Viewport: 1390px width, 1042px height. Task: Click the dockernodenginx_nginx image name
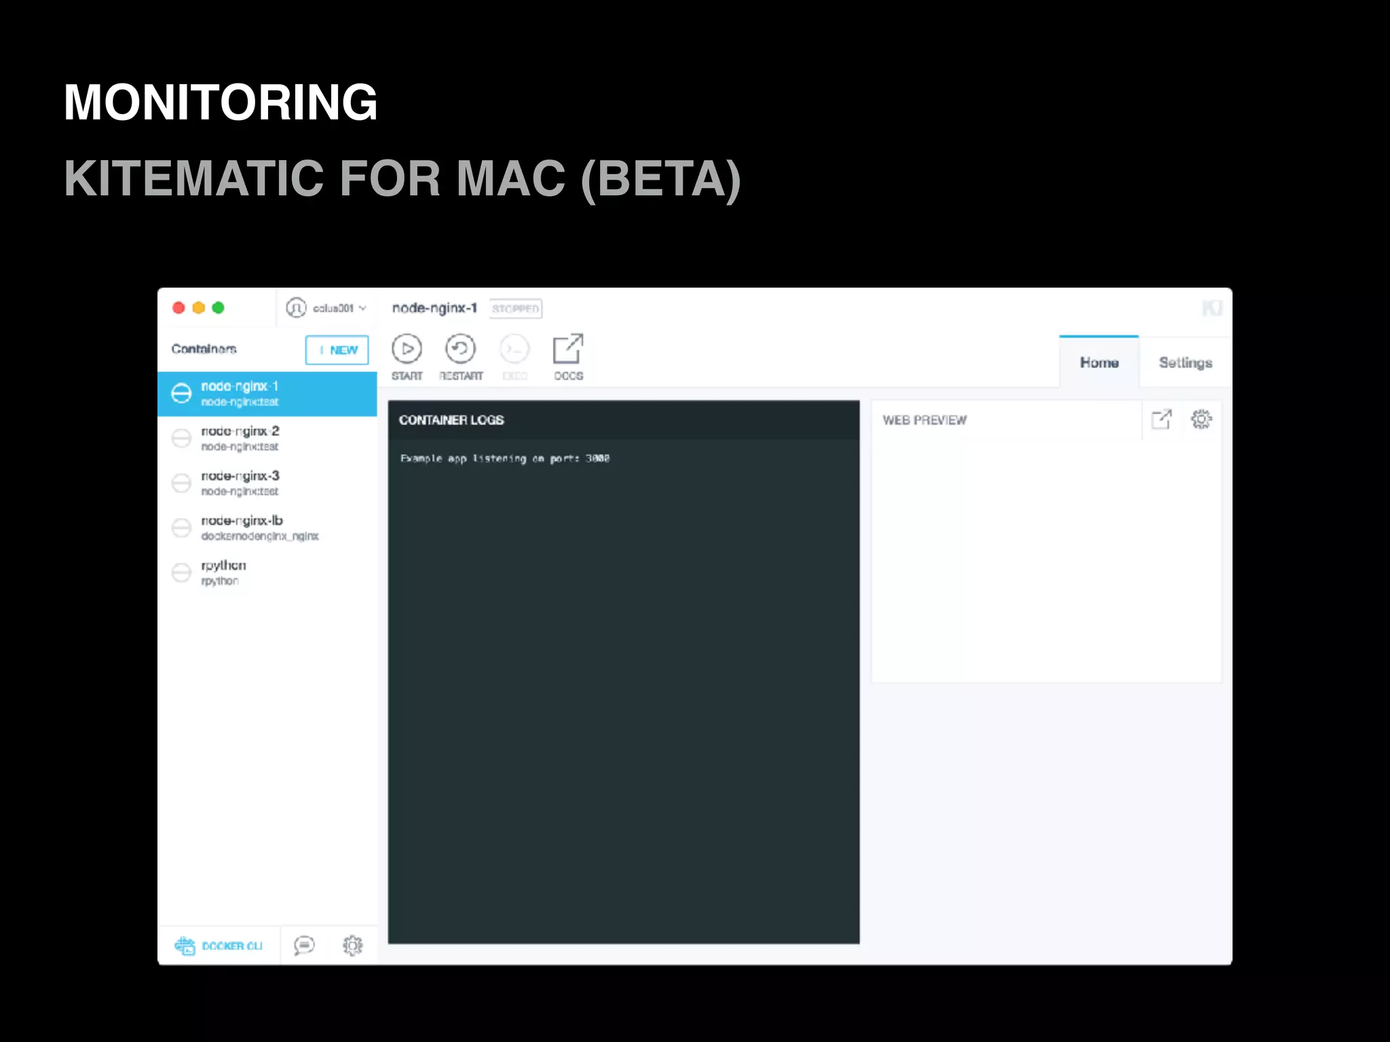click(260, 536)
